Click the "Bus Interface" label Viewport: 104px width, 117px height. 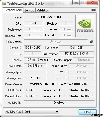coord(50,54)
